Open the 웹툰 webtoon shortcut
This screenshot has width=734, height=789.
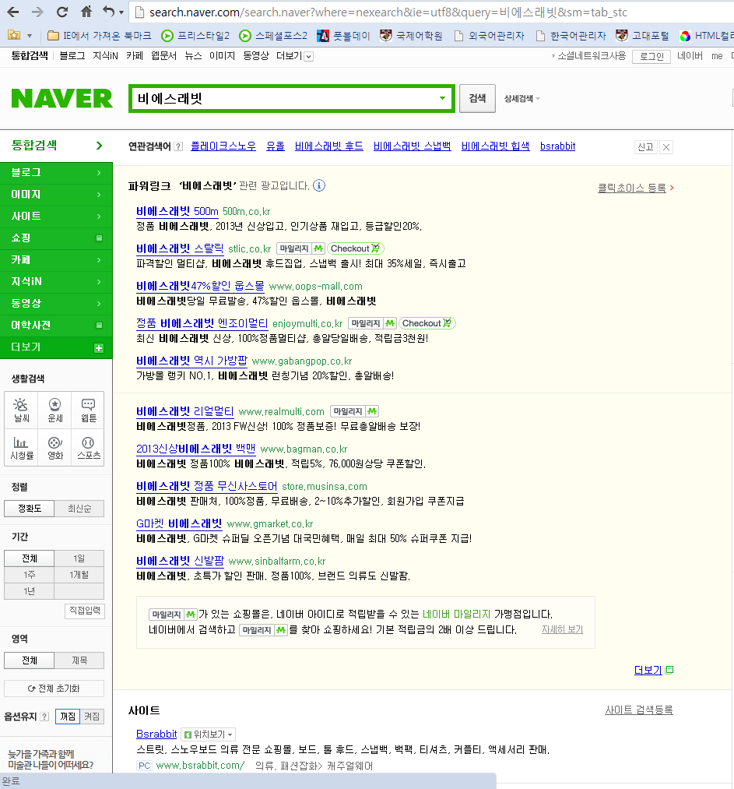pyautogui.click(x=88, y=410)
